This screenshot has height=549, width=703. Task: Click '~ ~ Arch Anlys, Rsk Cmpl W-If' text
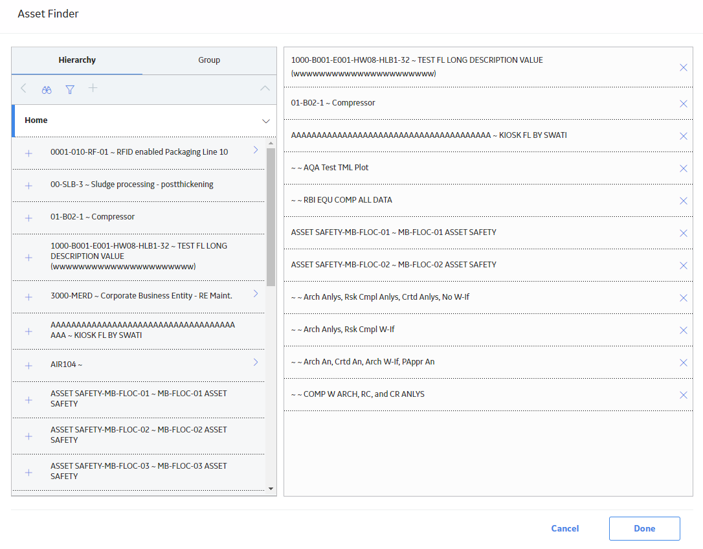pos(343,330)
